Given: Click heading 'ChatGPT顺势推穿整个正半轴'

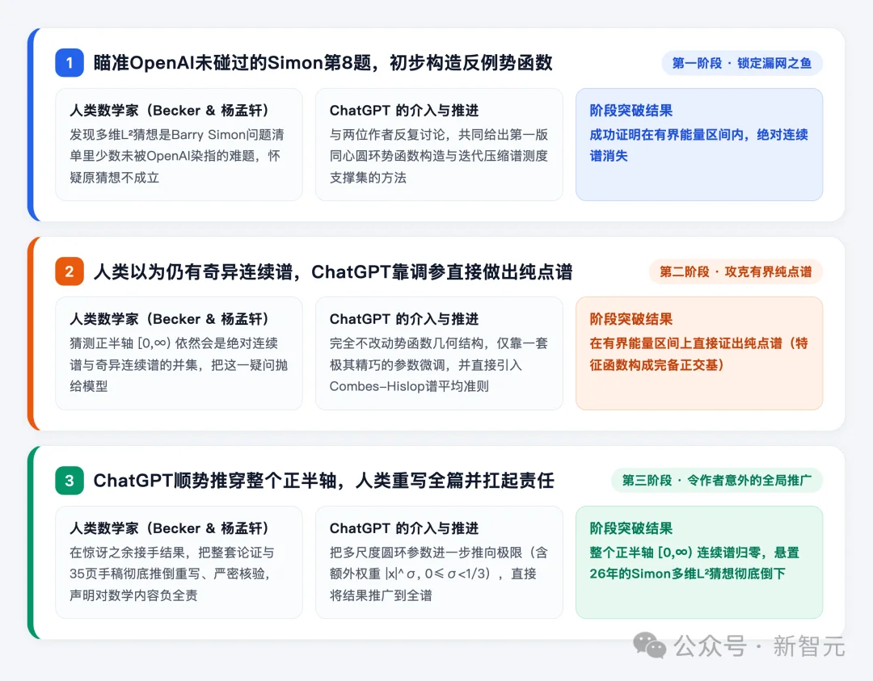Looking at the screenshot, I should pyautogui.click(x=215, y=480).
